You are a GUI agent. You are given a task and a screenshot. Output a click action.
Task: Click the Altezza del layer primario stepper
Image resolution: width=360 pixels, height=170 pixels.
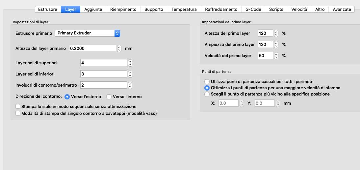(x=119, y=48)
